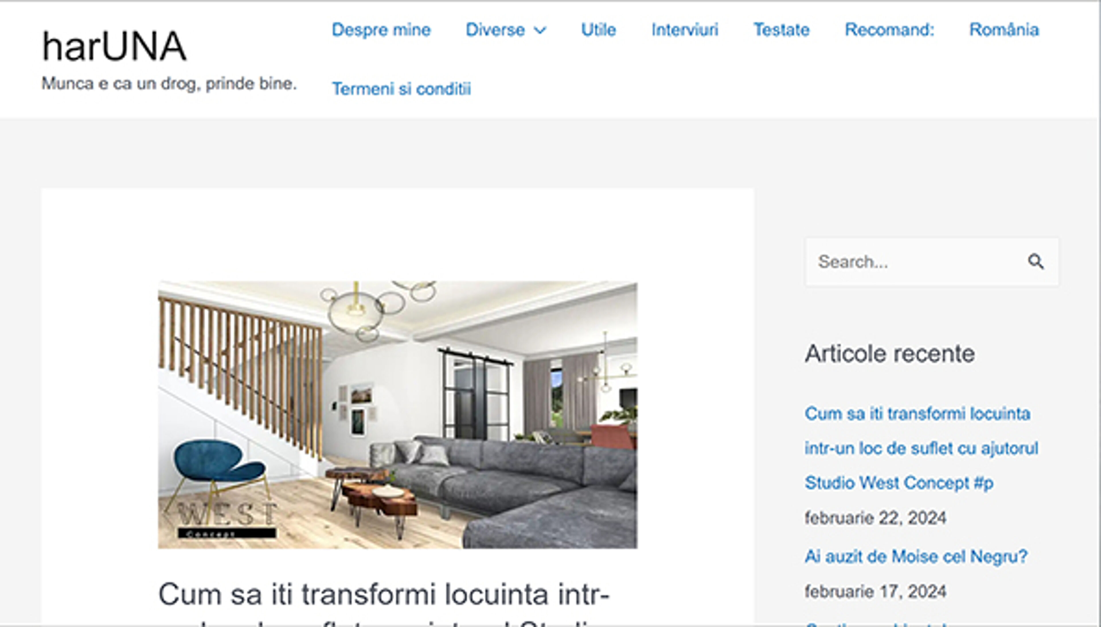Image resolution: width=1101 pixels, height=627 pixels.
Task: Open the Despre mine page
Action: tap(381, 30)
